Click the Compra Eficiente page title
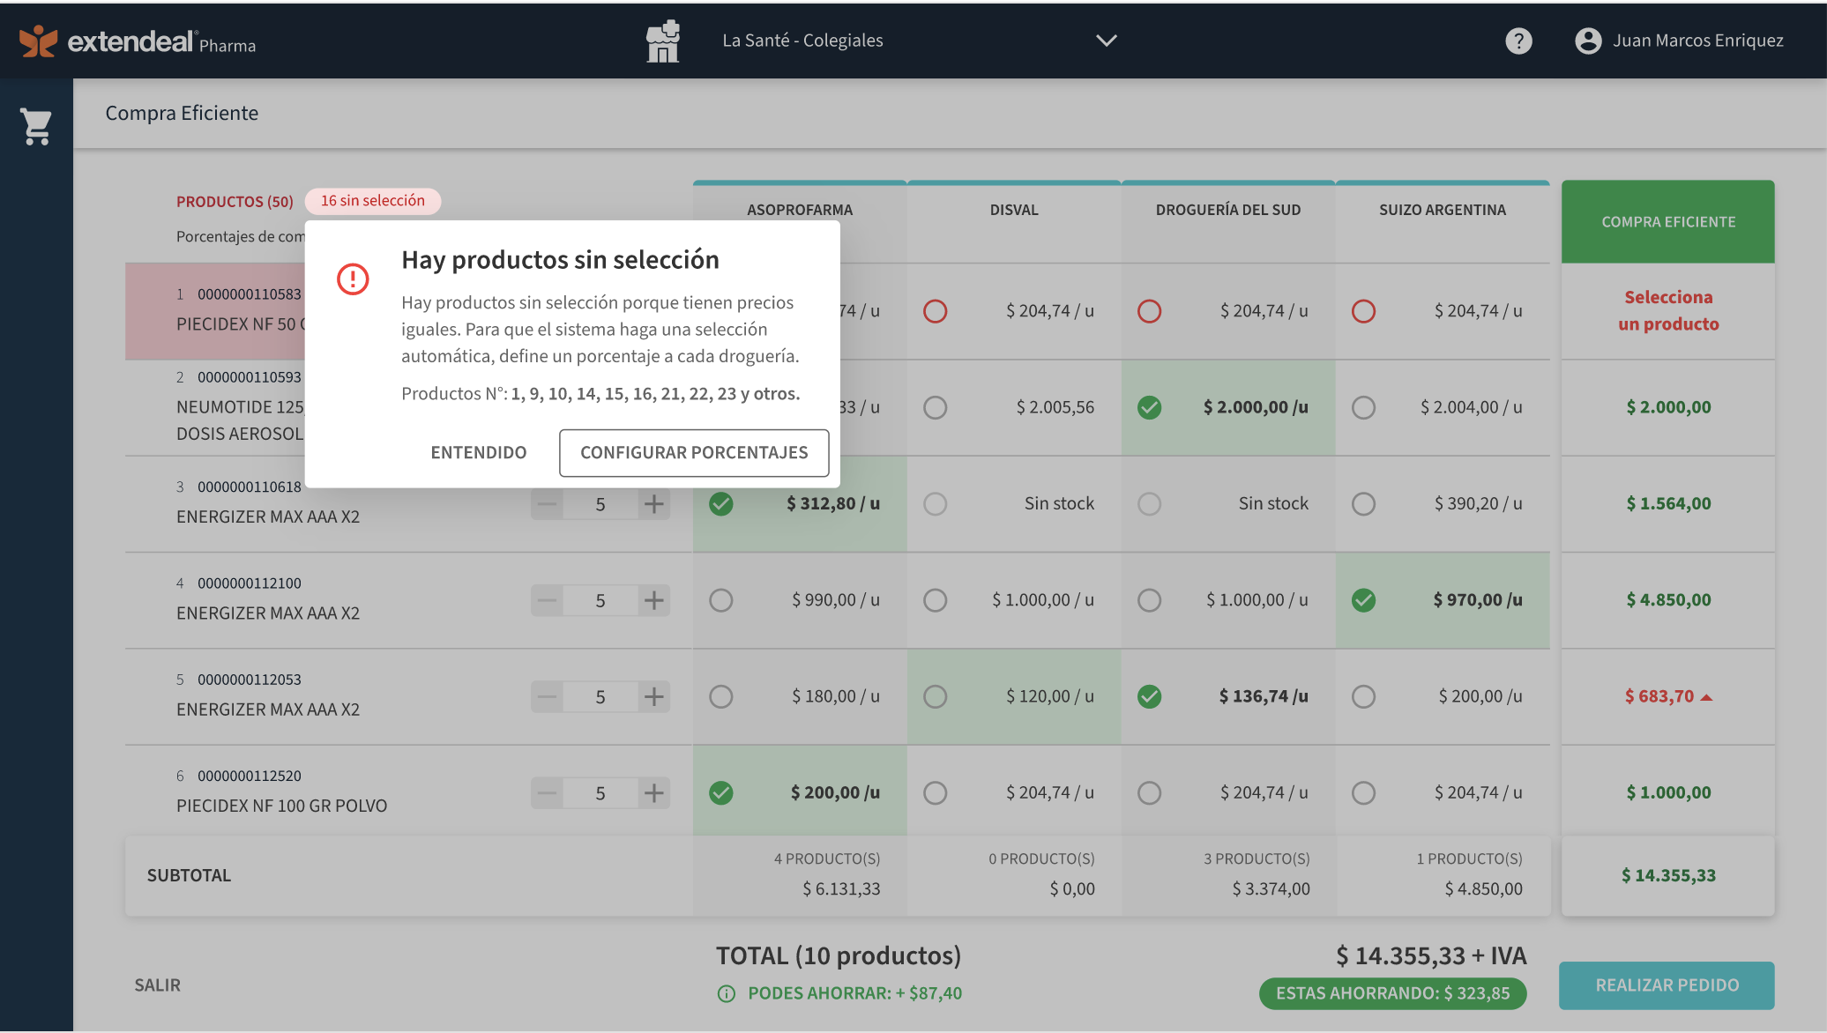The image size is (1827, 1033). tap(182, 113)
